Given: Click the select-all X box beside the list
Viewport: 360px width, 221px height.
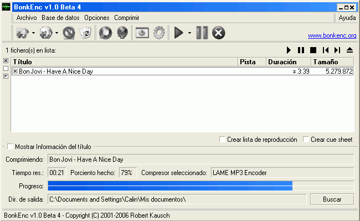Looking at the screenshot, I should (x=6, y=60).
